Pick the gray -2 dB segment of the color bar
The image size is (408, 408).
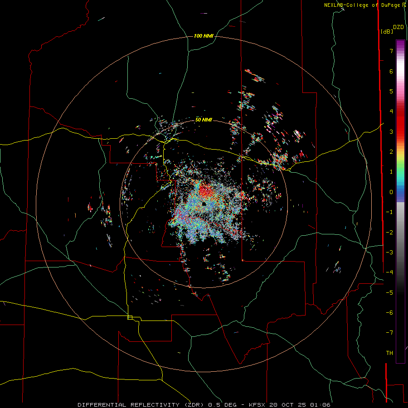(x=400, y=232)
